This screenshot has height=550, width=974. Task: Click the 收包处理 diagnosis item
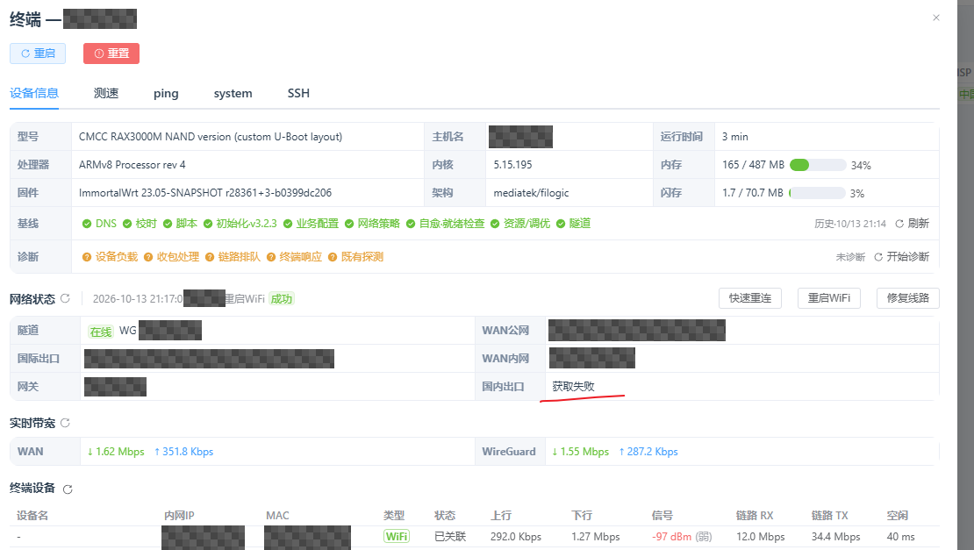tap(171, 257)
